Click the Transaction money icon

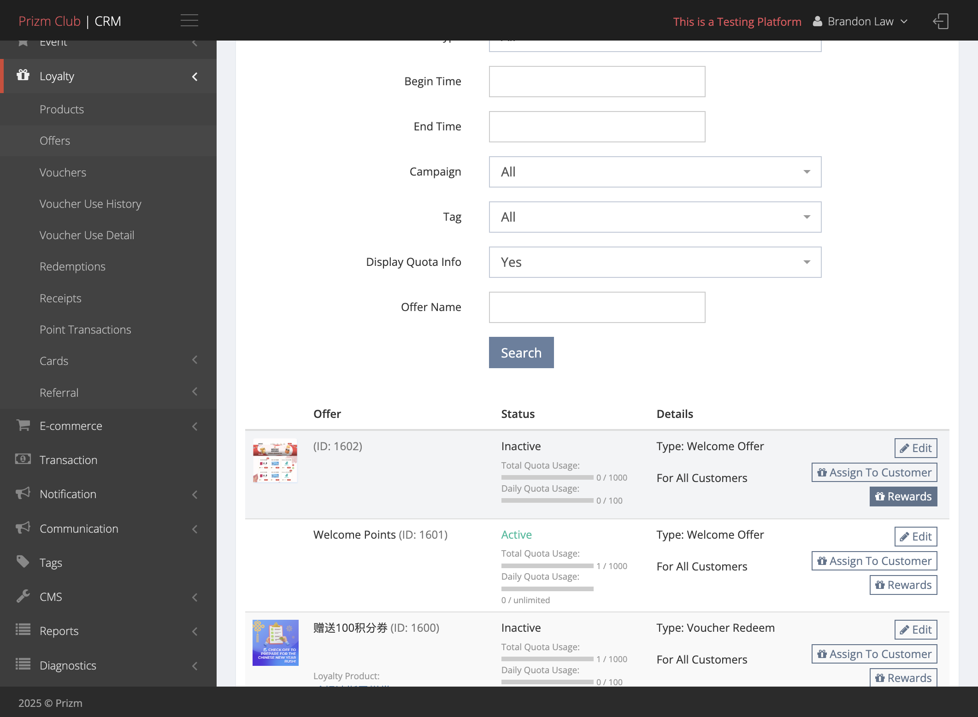click(x=23, y=459)
